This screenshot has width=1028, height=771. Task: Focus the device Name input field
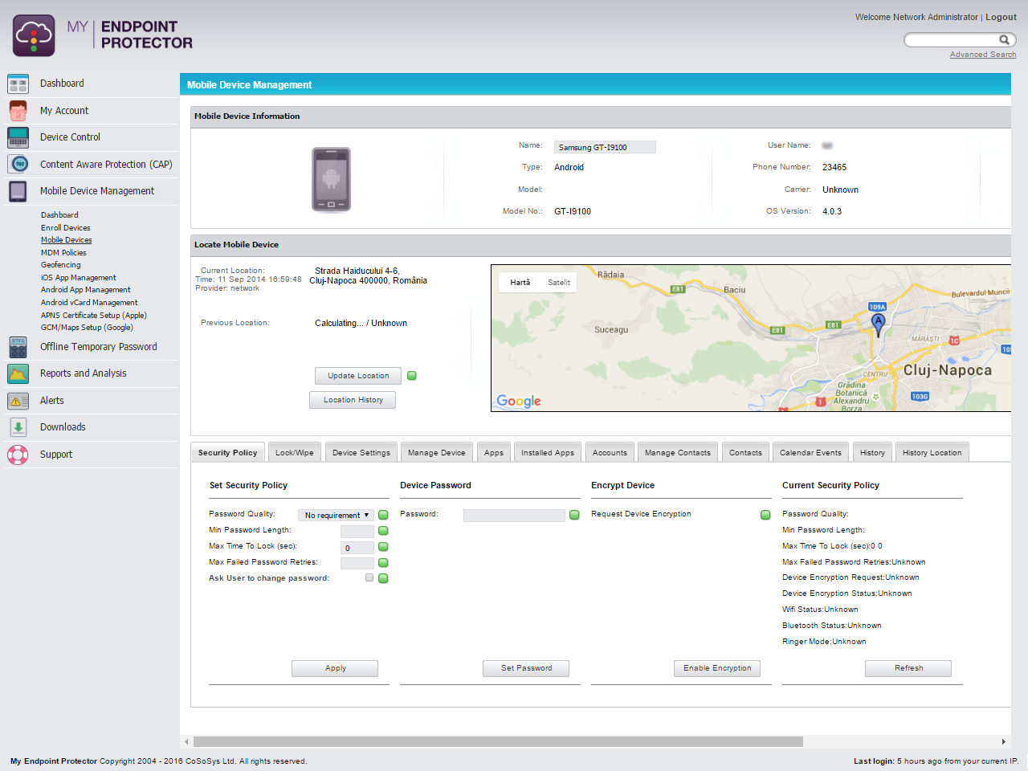pos(605,147)
